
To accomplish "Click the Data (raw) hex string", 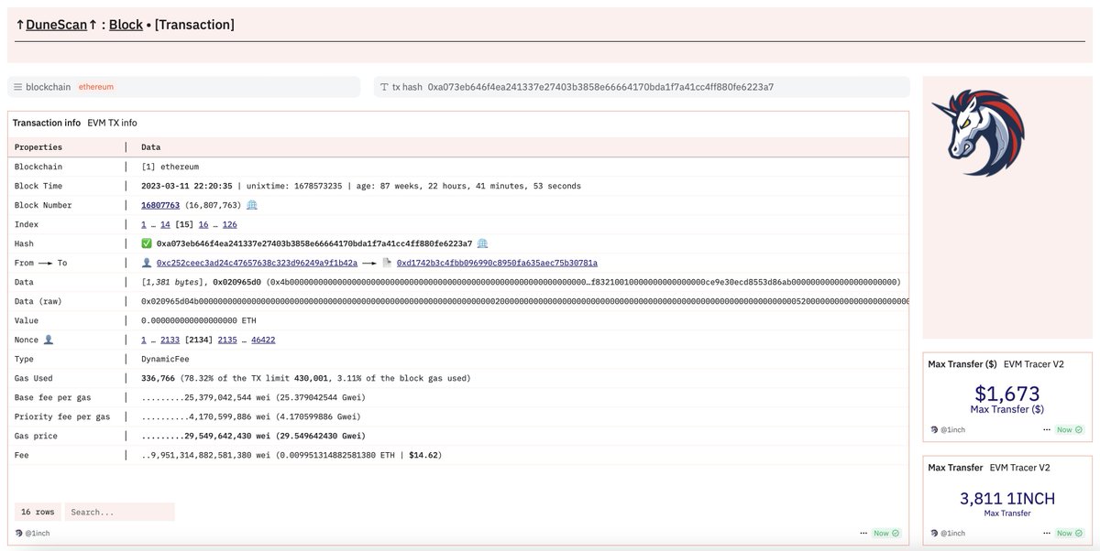I will point(524,301).
